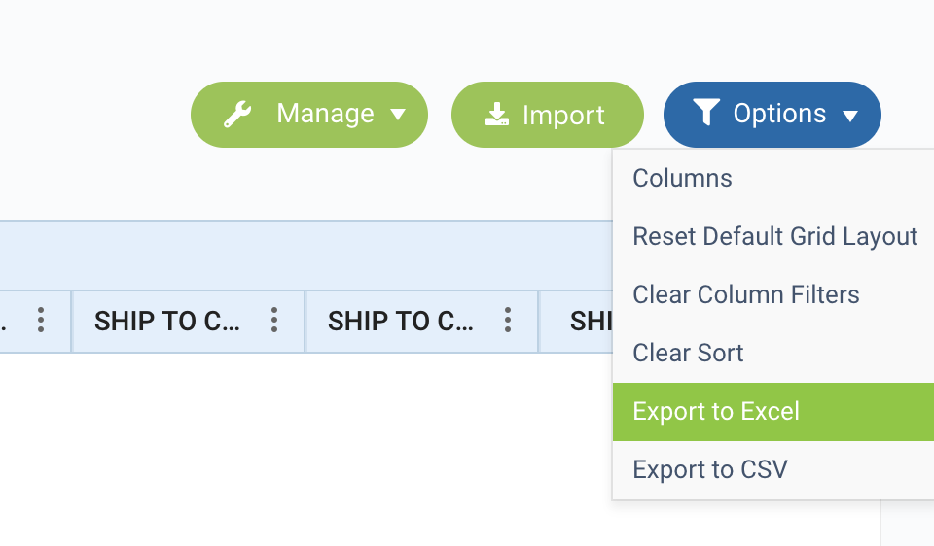Open column menu dots of first SHIP TO C... column

pos(274,320)
